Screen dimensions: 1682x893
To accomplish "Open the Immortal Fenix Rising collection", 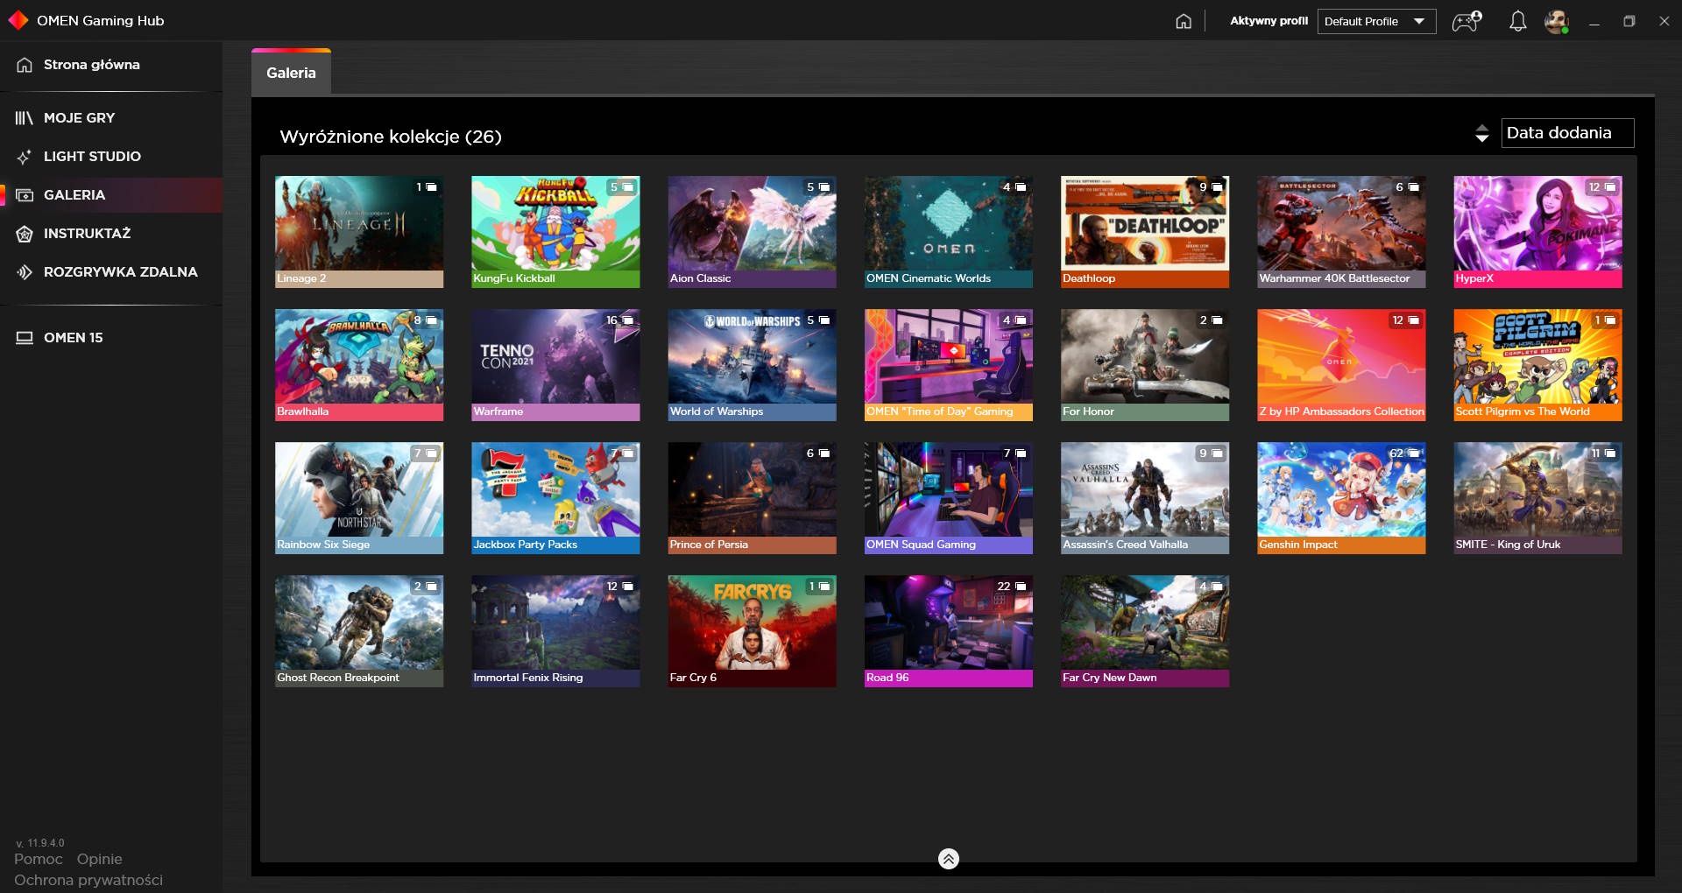I will point(555,631).
